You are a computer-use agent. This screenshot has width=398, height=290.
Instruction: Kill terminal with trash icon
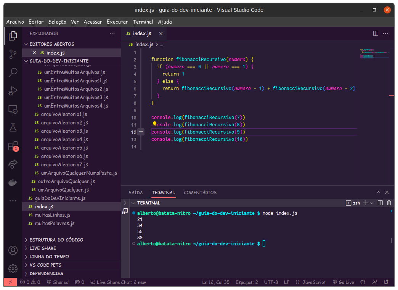[389, 203]
